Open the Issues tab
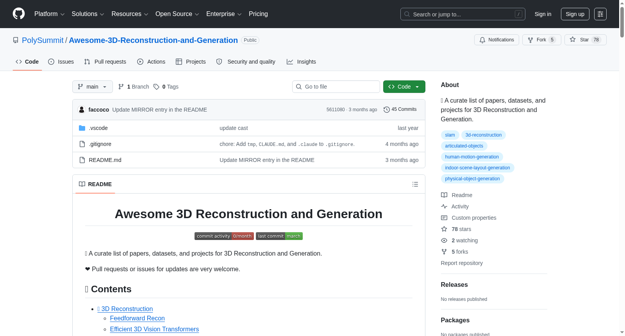 click(x=61, y=62)
